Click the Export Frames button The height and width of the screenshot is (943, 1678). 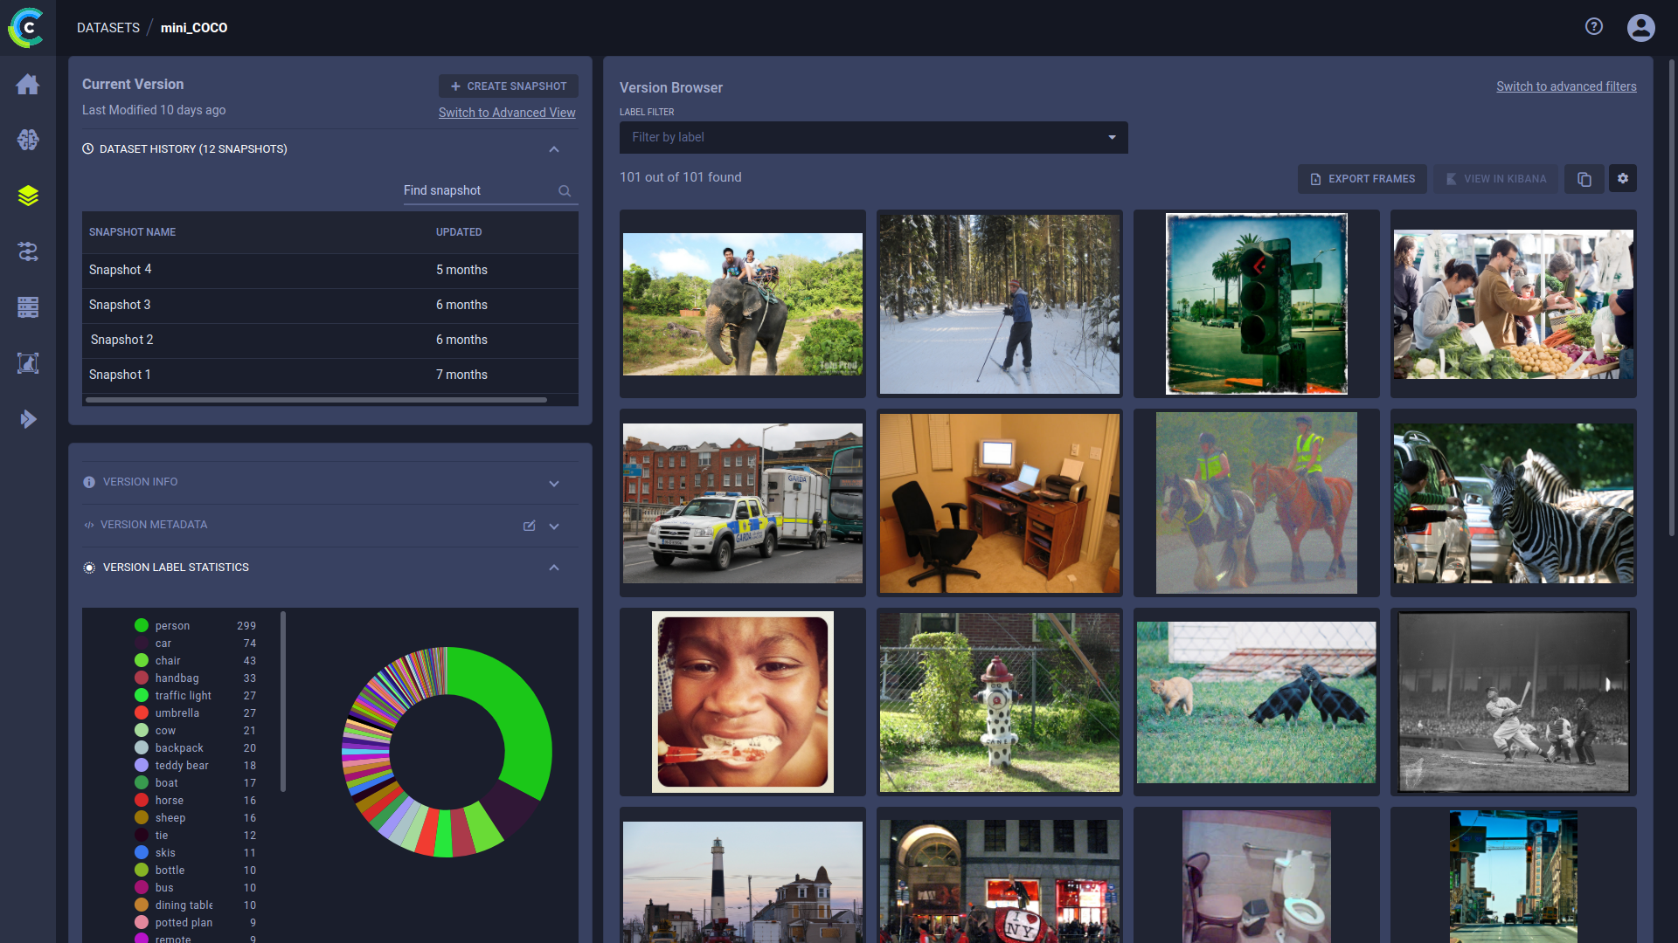click(1362, 179)
